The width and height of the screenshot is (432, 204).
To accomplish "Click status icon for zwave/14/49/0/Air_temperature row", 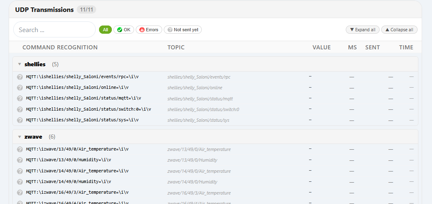I will (20, 171).
